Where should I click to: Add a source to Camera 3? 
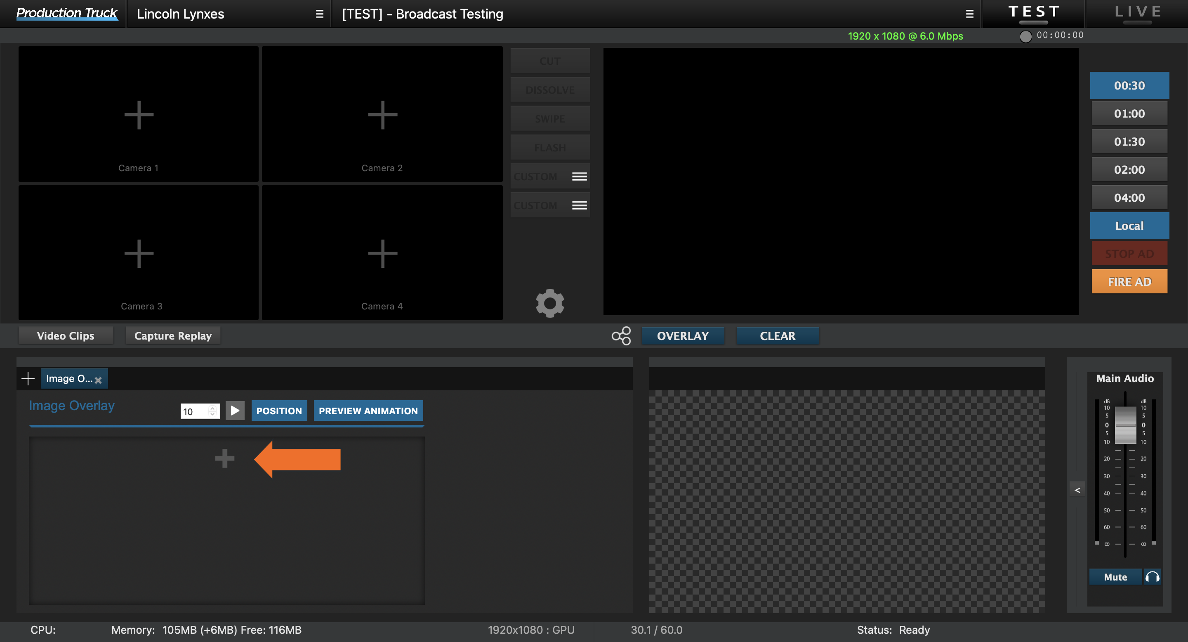(139, 253)
